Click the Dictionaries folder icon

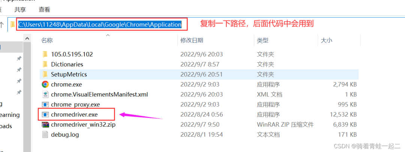coord(45,64)
